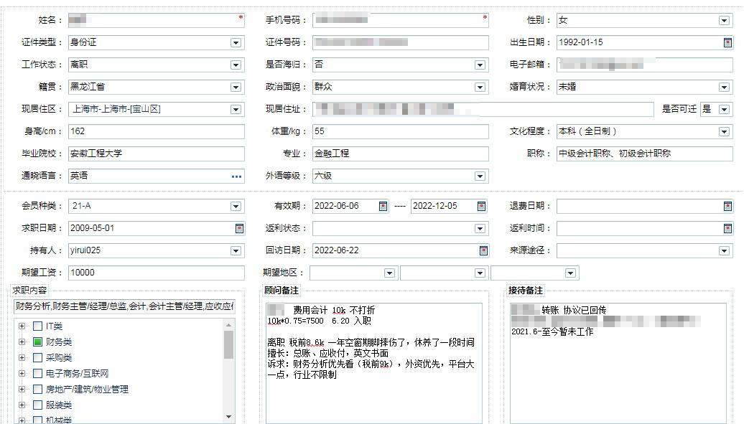This screenshot has height=424, width=744.
Task: Expand the 服装类 tree node
Action: (x=22, y=405)
